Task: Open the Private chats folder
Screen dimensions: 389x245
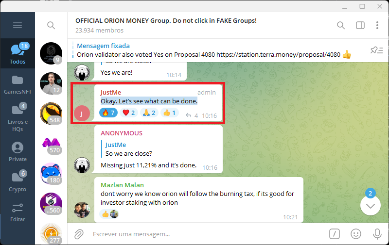Action: 18,151
